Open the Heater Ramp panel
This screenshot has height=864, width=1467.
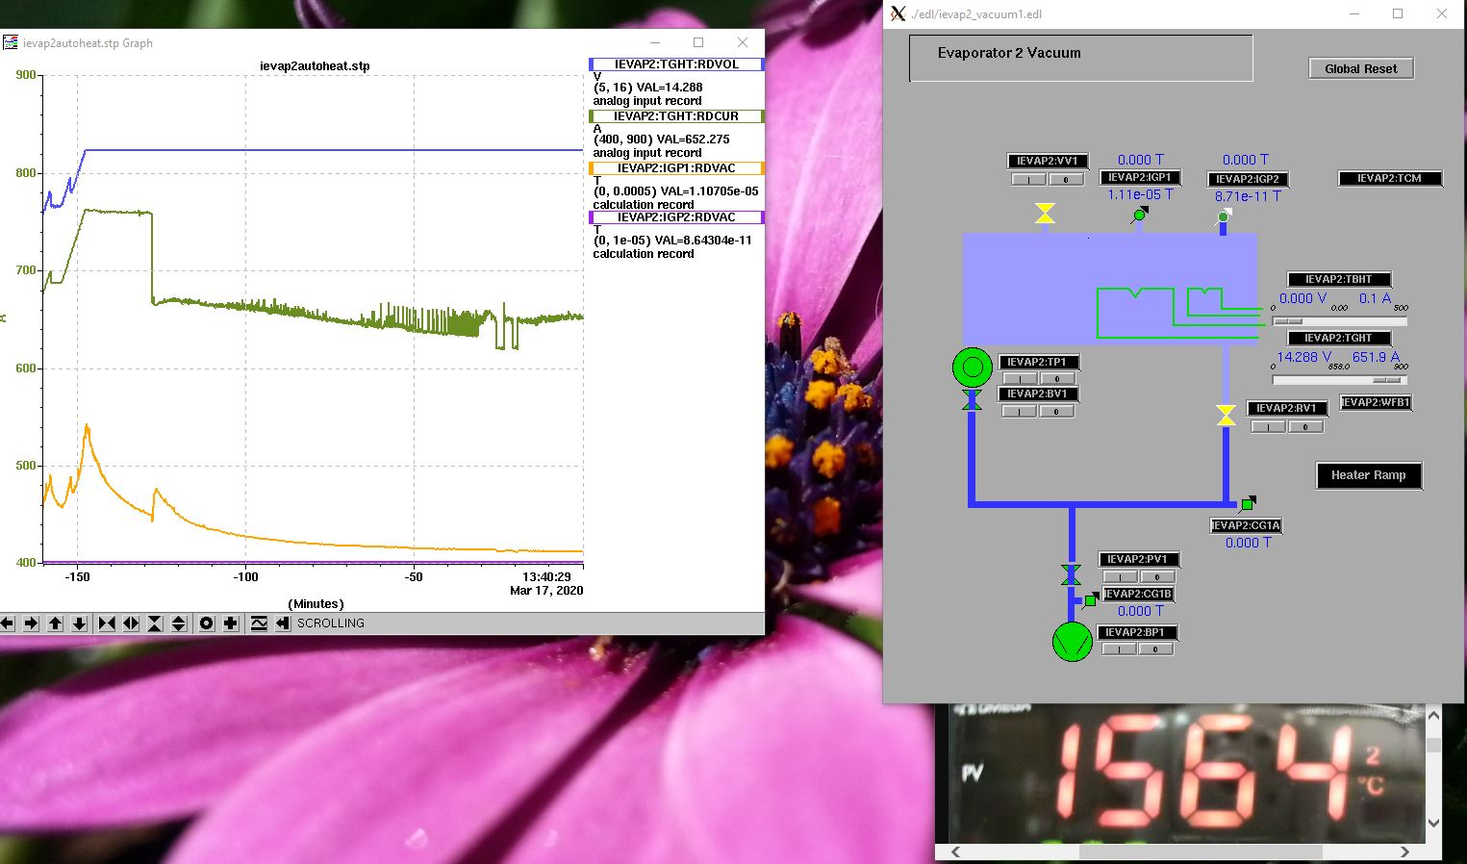tap(1368, 475)
